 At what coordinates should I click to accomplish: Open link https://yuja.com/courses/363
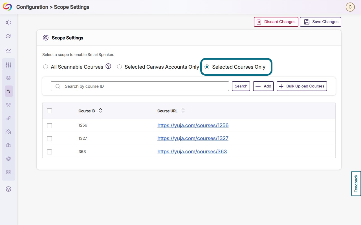click(x=192, y=152)
